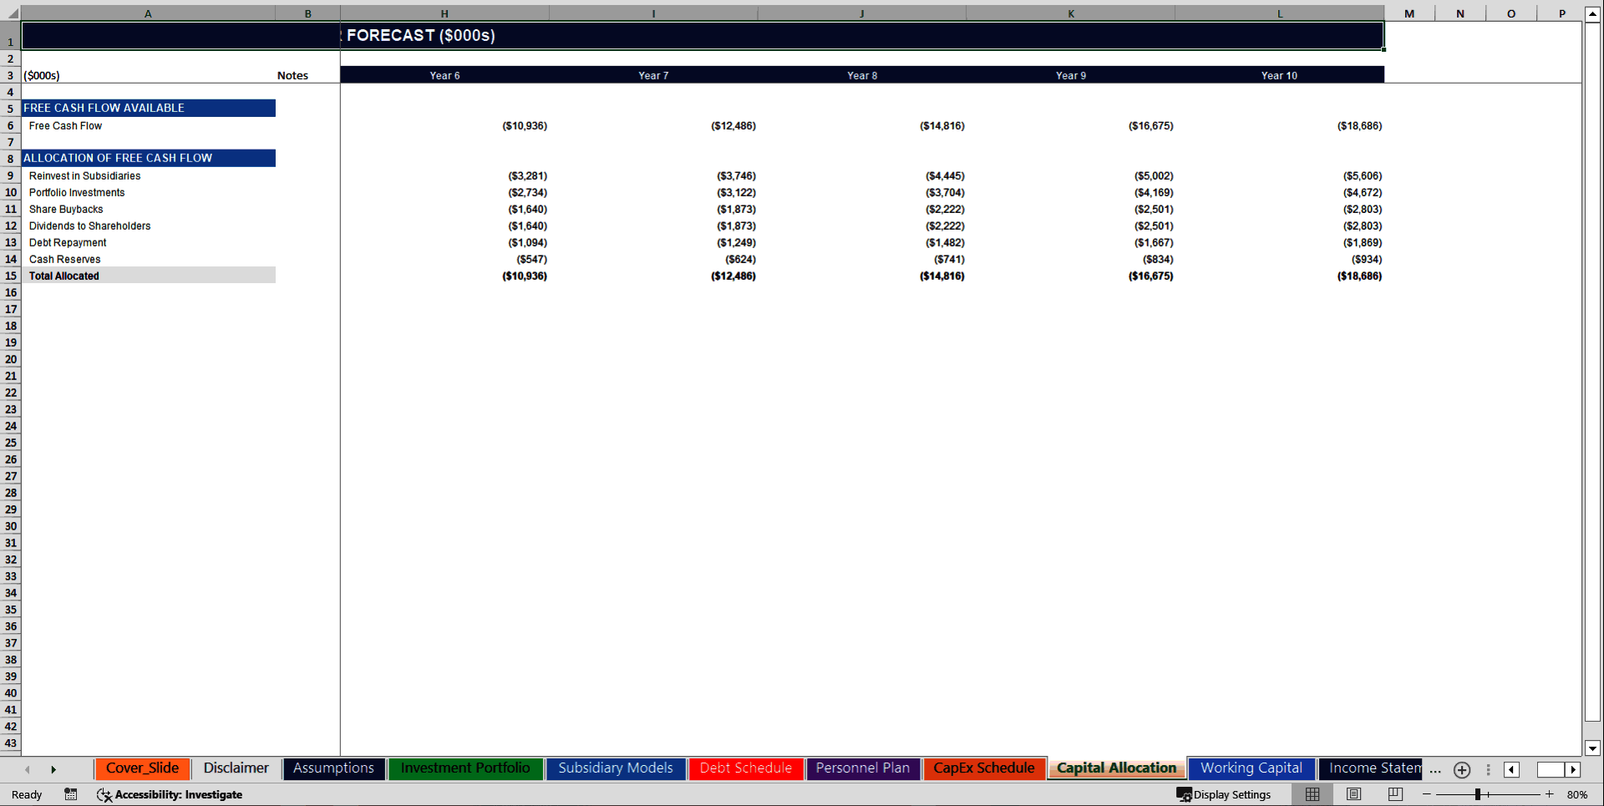This screenshot has height=806, width=1604.
Task: Switch to Page Layout view
Action: point(1353,794)
